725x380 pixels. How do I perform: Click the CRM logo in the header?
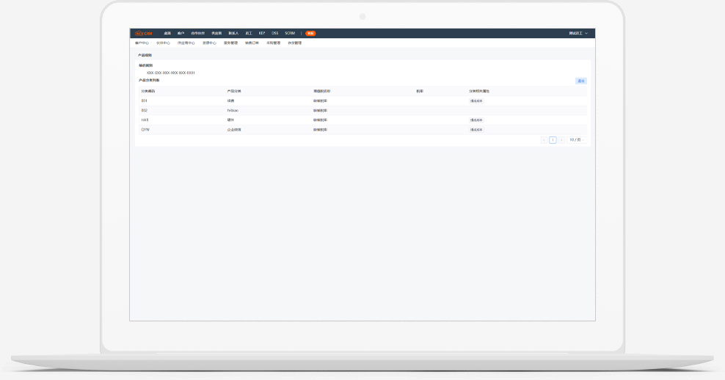pos(144,33)
